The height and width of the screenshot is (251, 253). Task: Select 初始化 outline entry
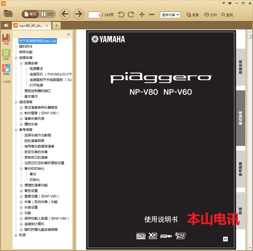click(x=35, y=180)
